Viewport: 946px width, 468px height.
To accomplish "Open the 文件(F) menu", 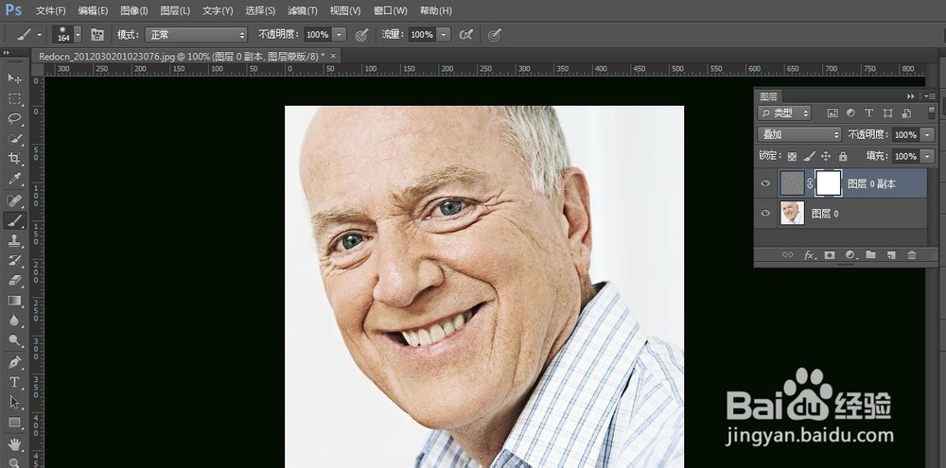I will pyautogui.click(x=51, y=10).
